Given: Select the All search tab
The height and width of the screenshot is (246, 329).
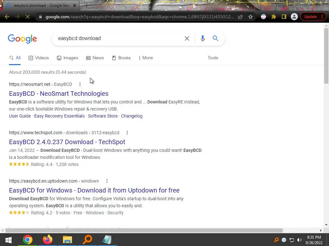Looking at the screenshot, I should (15, 58).
